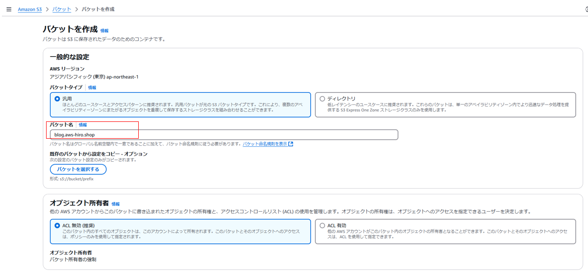The width and height of the screenshot is (588, 274).
Task: Select the ACL 有効 radio button
Action: (323, 226)
